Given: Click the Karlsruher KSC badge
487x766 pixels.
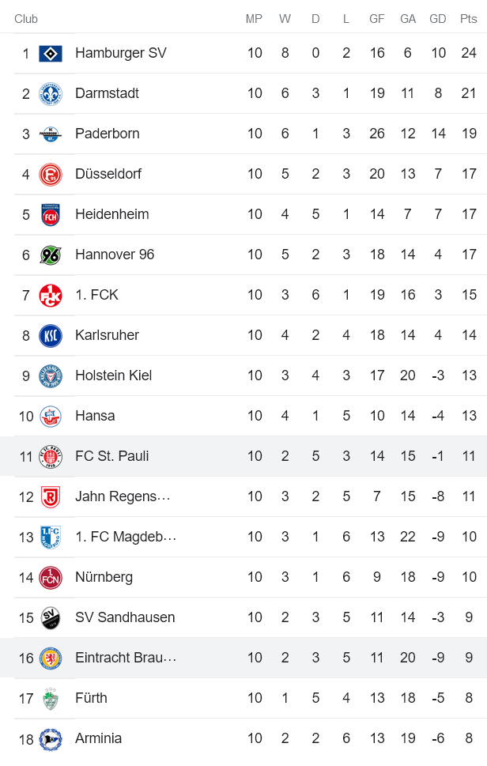Looking at the screenshot, I should (x=49, y=334).
